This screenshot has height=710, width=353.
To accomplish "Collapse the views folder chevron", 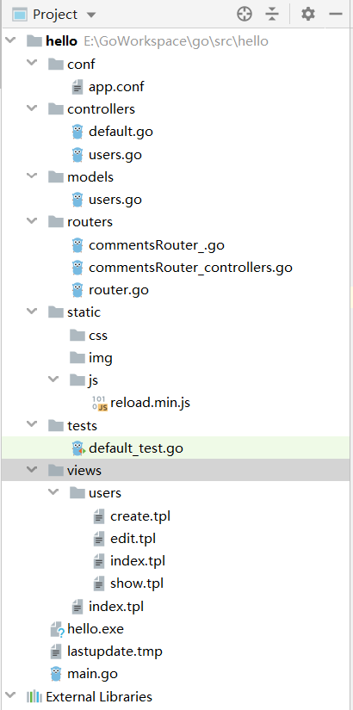I will [32, 470].
